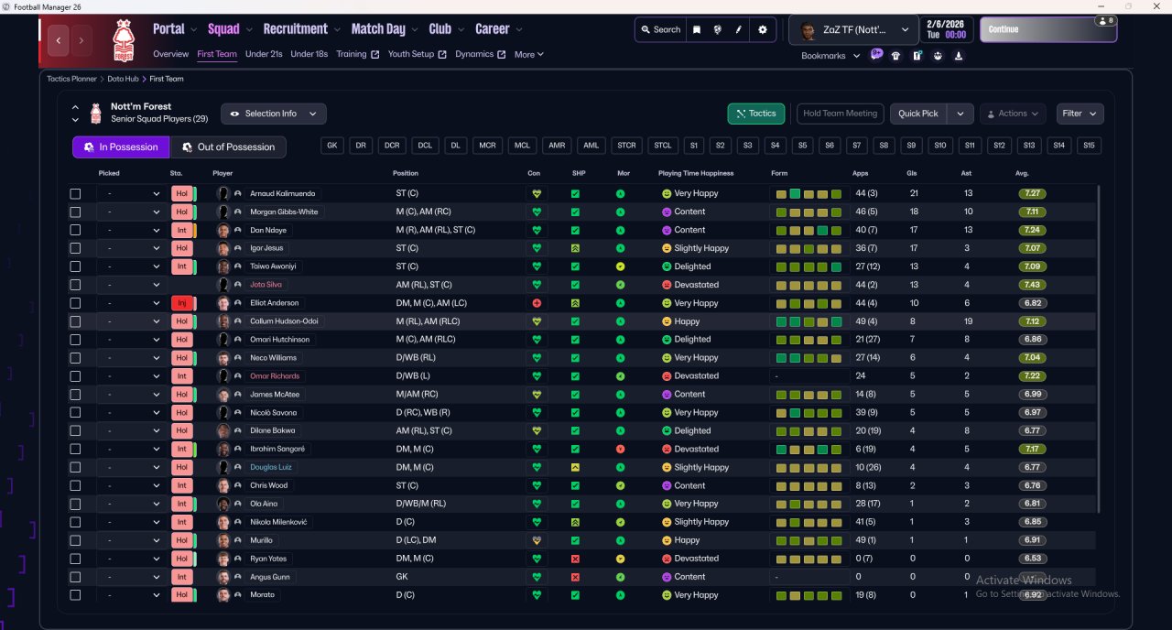This screenshot has height=630, width=1172.
Task: Click the download icon in bookmarks row
Action: click(x=959, y=56)
